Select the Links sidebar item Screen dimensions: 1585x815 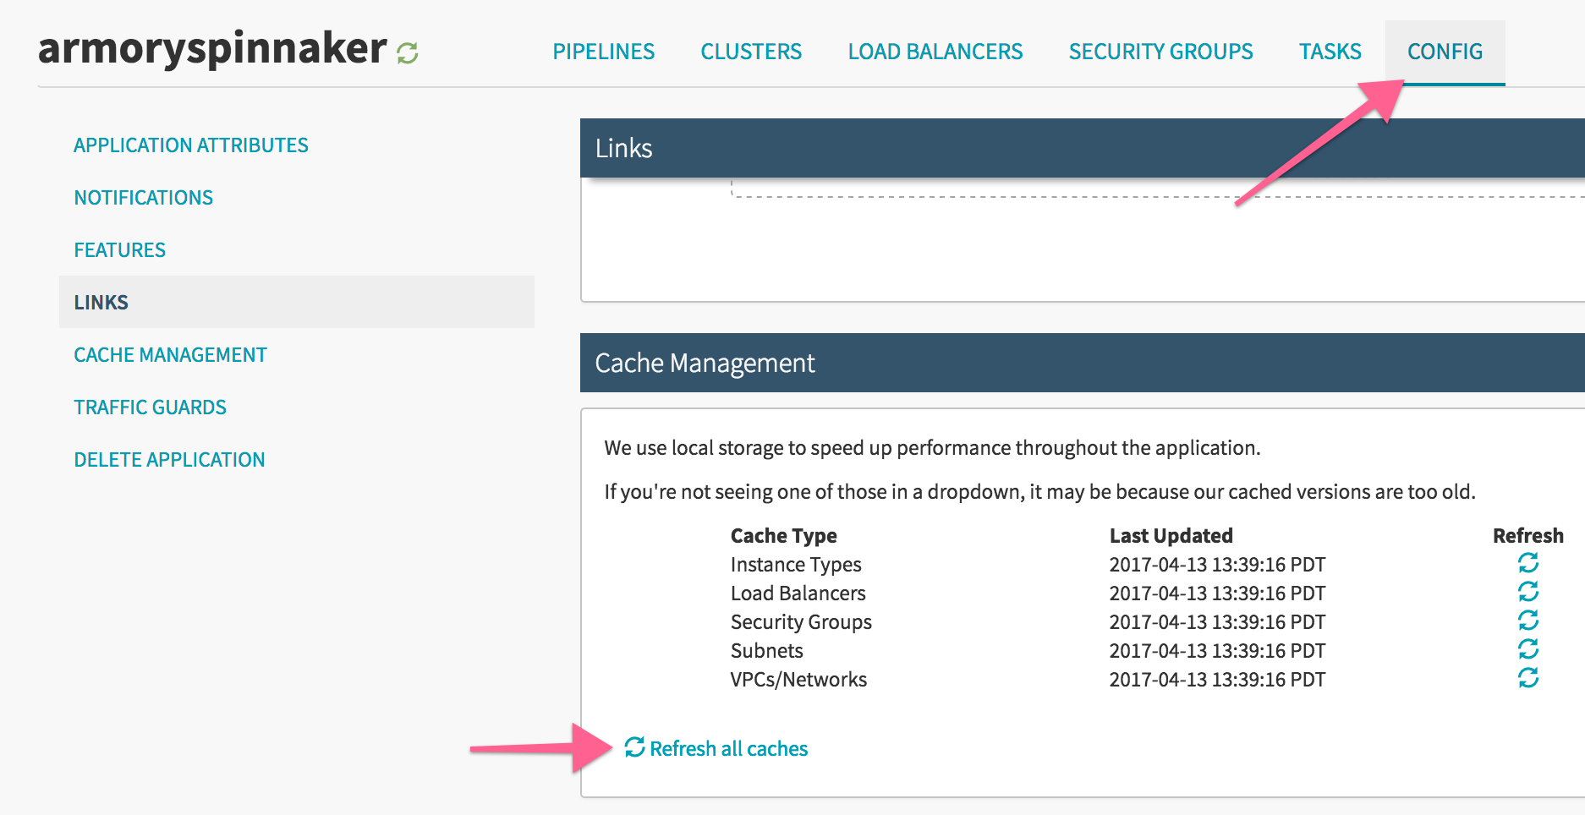101,303
